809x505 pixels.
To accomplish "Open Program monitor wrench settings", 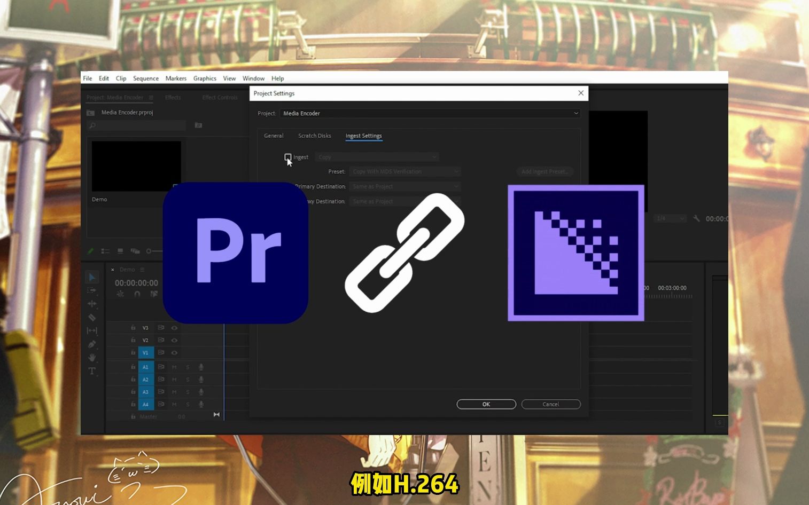I will 696,218.
